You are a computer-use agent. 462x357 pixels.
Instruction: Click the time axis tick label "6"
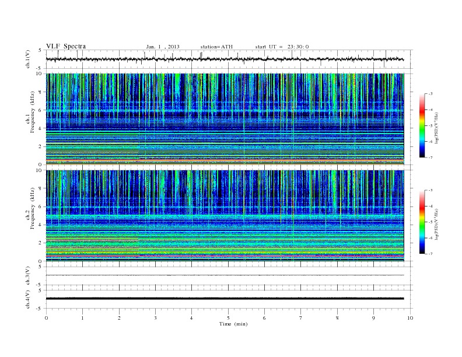click(264, 318)
